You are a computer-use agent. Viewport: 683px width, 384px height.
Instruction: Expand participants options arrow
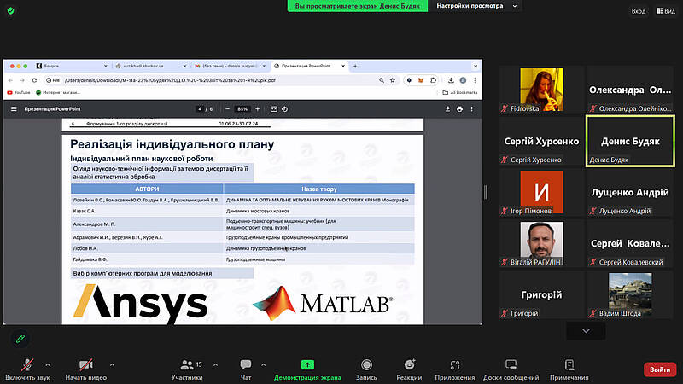[x=215, y=365]
